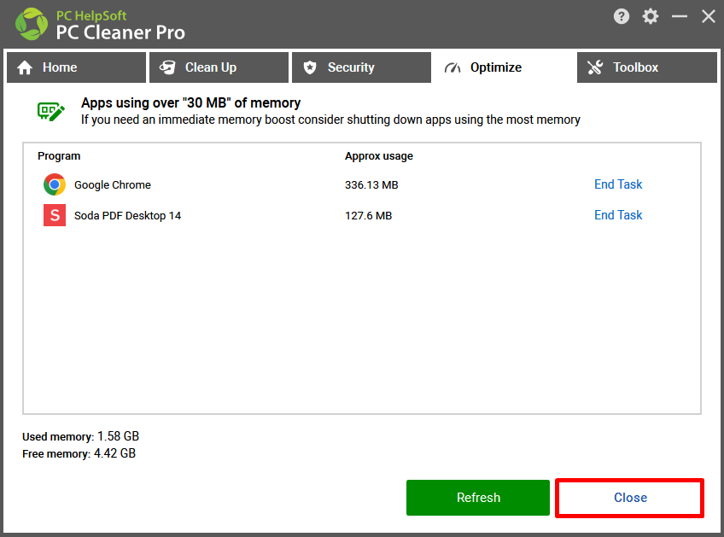End Task for Google Chrome
This screenshot has height=537, width=724.
[618, 184]
